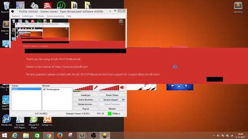Switch to the yellow diamond taskbar app

105,136
